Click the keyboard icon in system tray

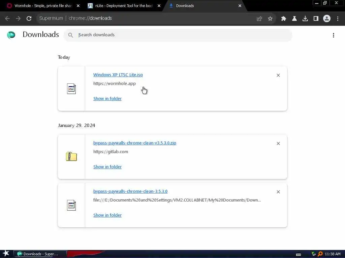coord(299,255)
